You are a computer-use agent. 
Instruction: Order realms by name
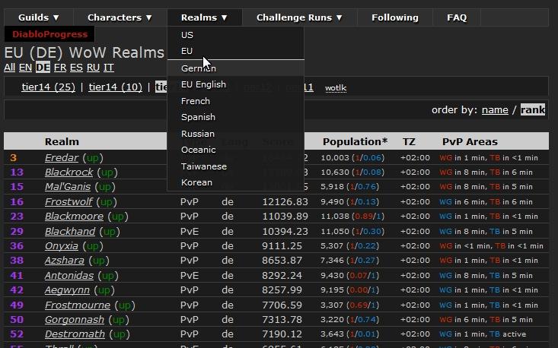click(495, 109)
